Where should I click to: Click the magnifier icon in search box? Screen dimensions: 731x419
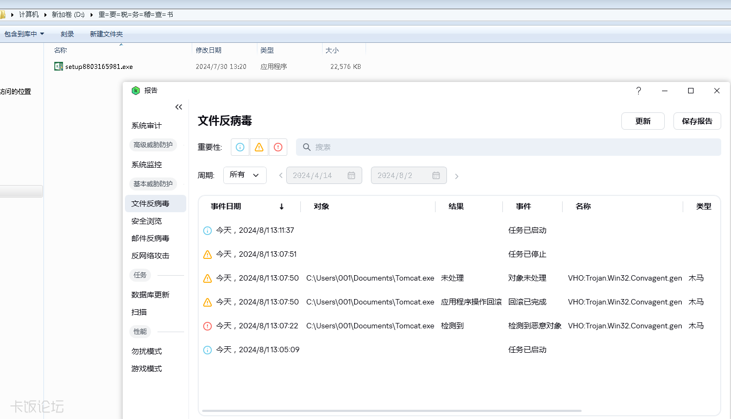click(307, 147)
